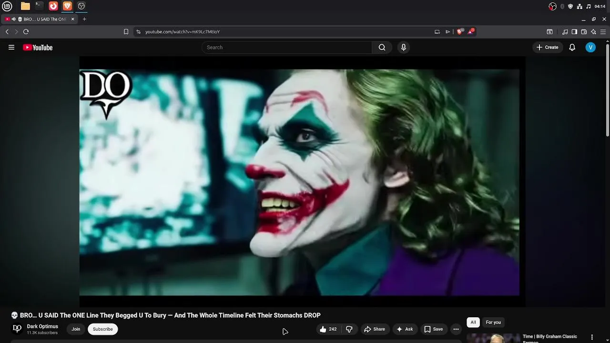Open menu for Billy Graham video
Screen dimensions: 610x343
[592, 337]
